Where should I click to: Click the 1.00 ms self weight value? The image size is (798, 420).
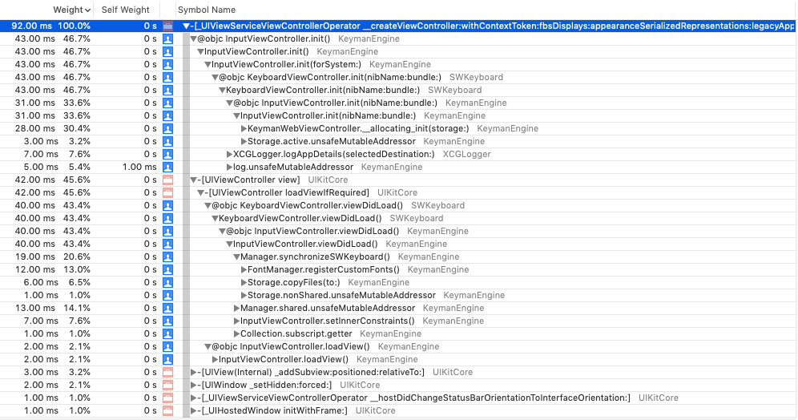(x=139, y=167)
